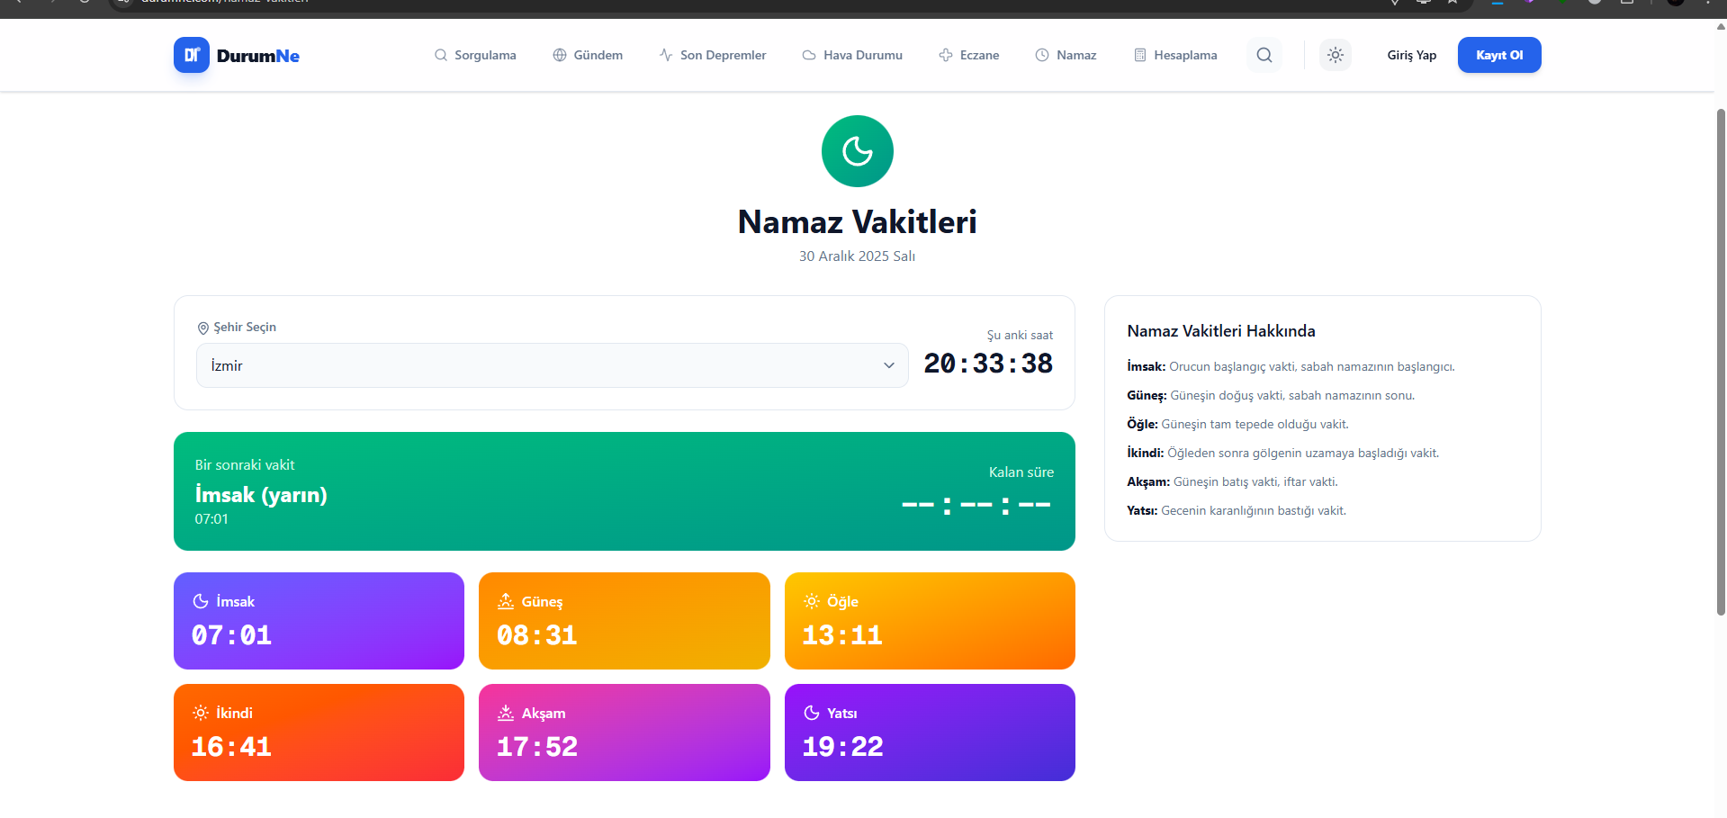This screenshot has width=1727, height=818.
Task: Click the 'Güneş:' description line in sidebar
Action: click(x=1271, y=396)
